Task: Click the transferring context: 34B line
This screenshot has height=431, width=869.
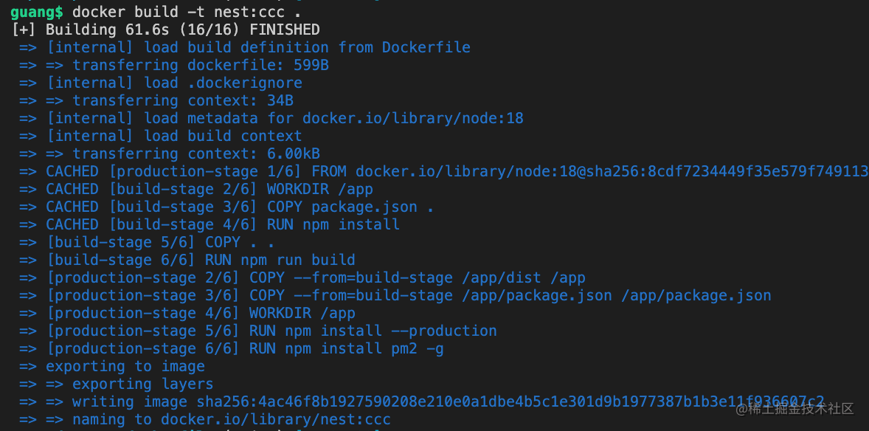Action: (x=156, y=100)
